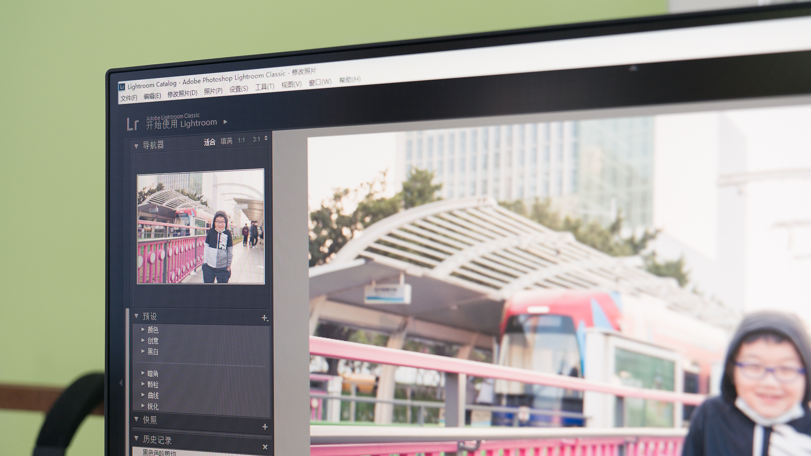Open the 编辑(E) menu
811x456 pixels.
[152, 96]
